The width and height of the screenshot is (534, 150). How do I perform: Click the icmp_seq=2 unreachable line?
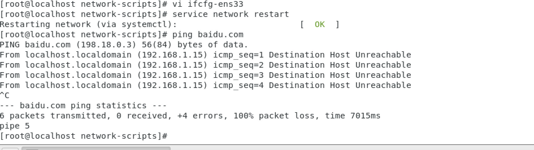(205, 65)
